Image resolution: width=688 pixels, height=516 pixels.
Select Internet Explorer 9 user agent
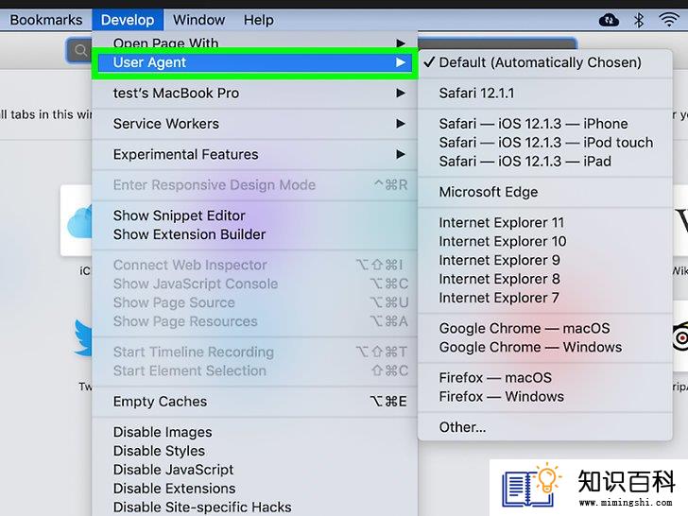[x=545, y=260]
